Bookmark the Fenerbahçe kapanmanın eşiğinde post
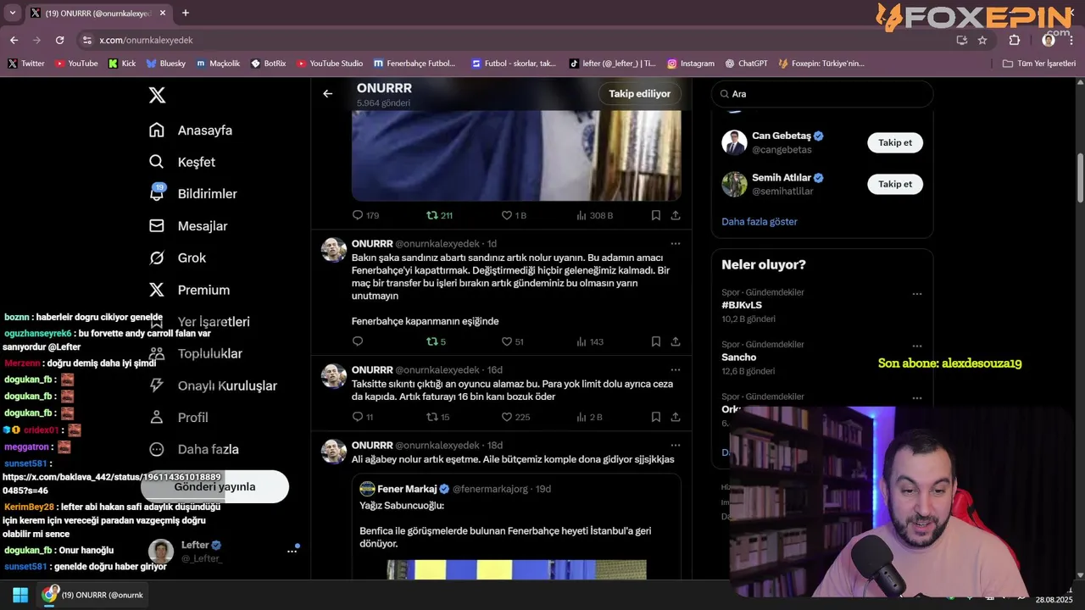The height and width of the screenshot is (610, 1085). 656,341
